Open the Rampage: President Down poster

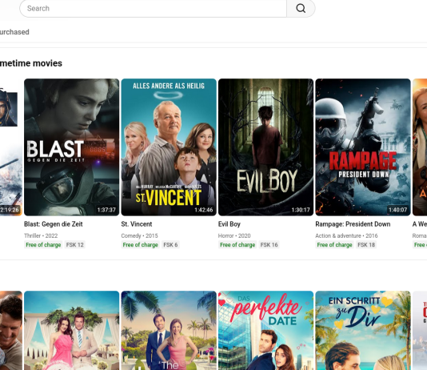coord(363,147)
